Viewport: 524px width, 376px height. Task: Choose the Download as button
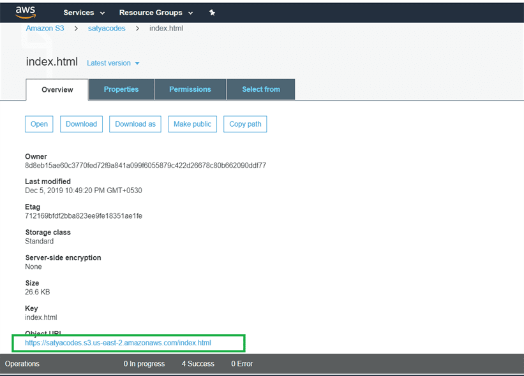pos(135,124)
